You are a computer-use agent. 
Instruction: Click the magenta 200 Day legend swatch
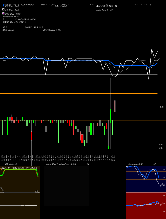[3, 13]
